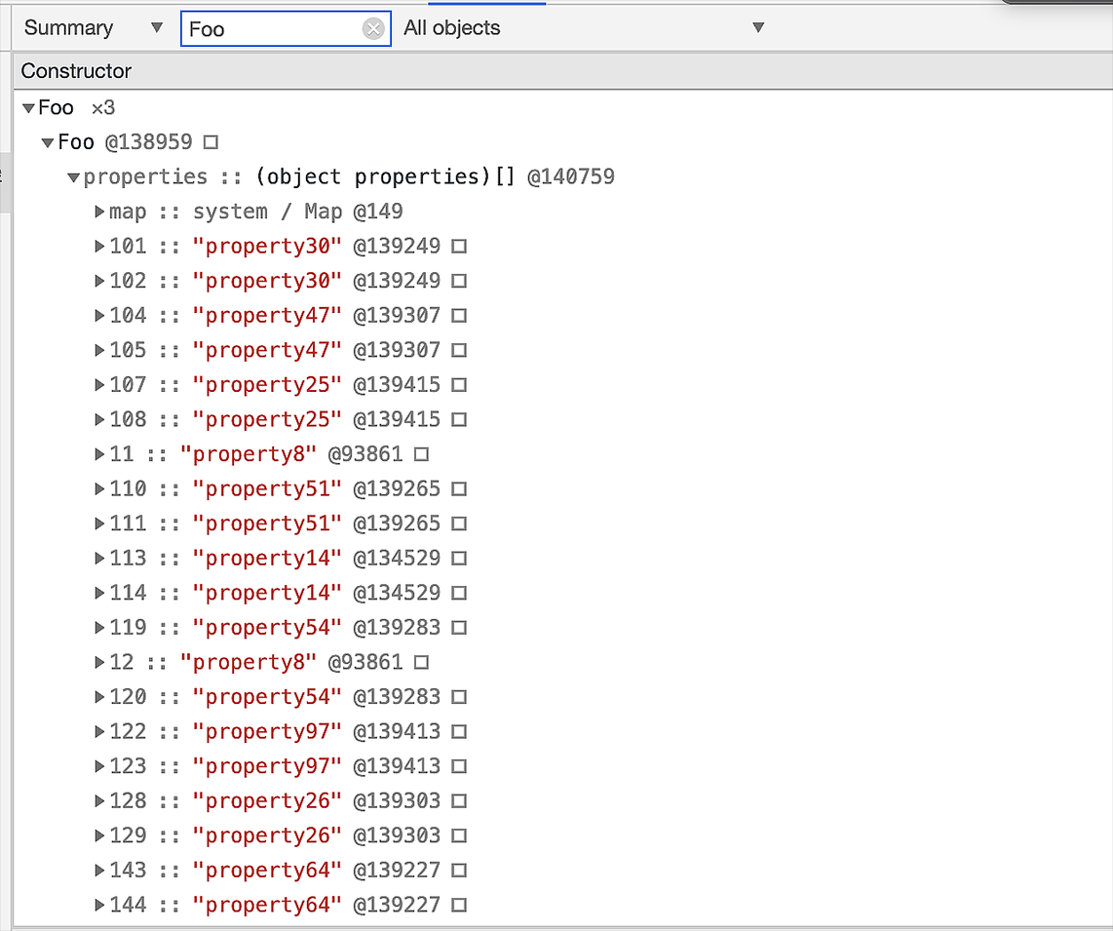
Task: Open the Summary perspective dropdown
Action: coord(93,28)
